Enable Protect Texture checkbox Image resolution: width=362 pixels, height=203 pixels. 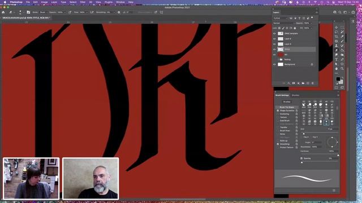click(278, 147)
